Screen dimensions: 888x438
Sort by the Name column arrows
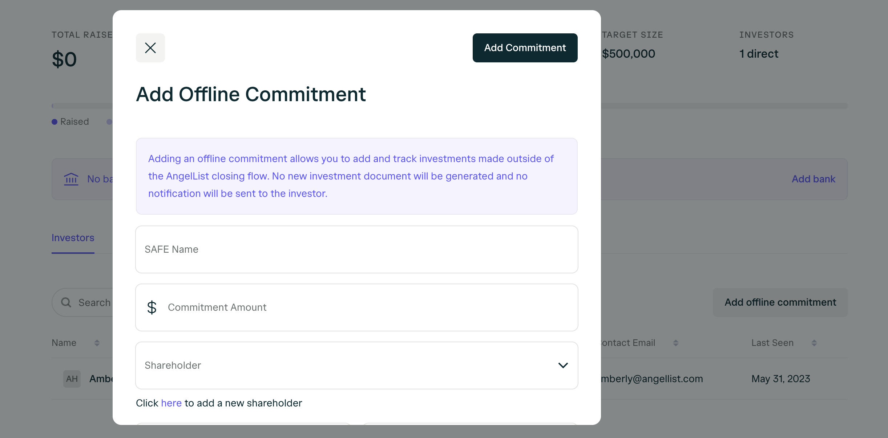tap(97, 343)
